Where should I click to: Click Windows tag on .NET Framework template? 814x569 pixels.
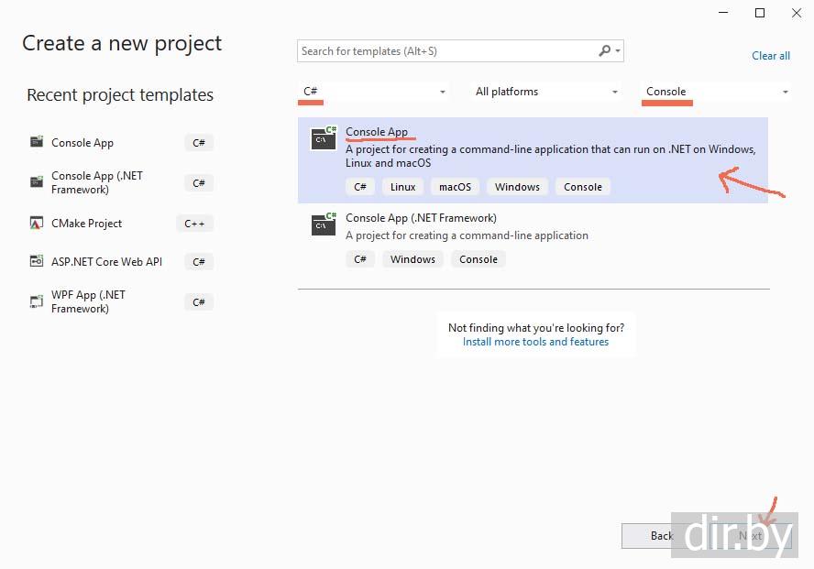(x=412, y=258)
